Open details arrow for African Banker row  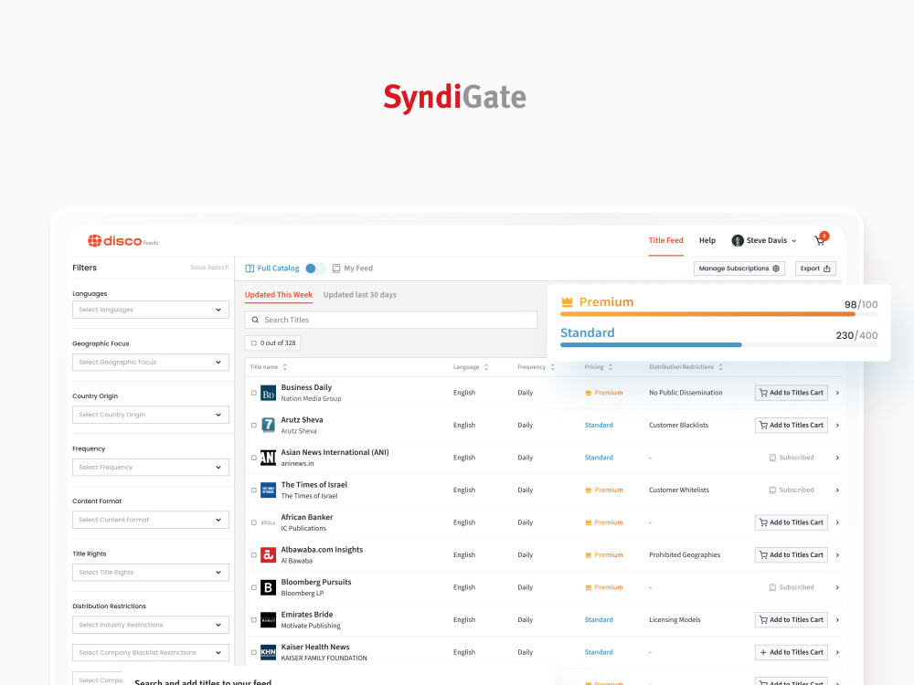[837, 522]
